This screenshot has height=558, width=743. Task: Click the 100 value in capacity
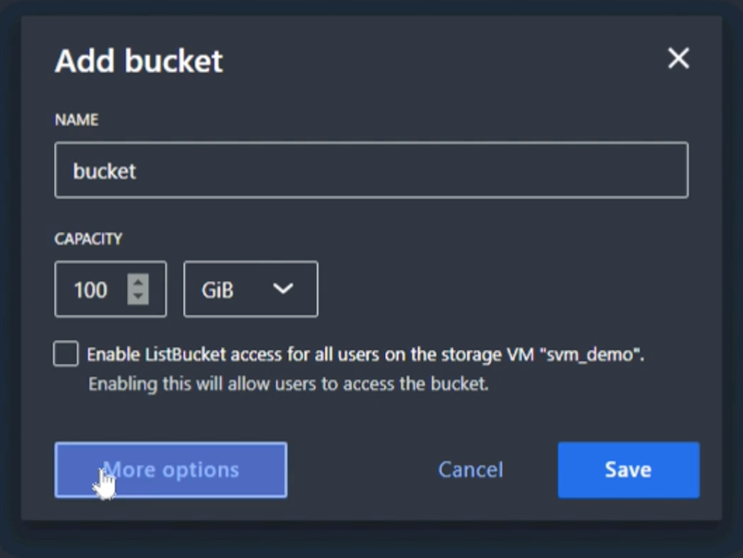coord(90,289)
